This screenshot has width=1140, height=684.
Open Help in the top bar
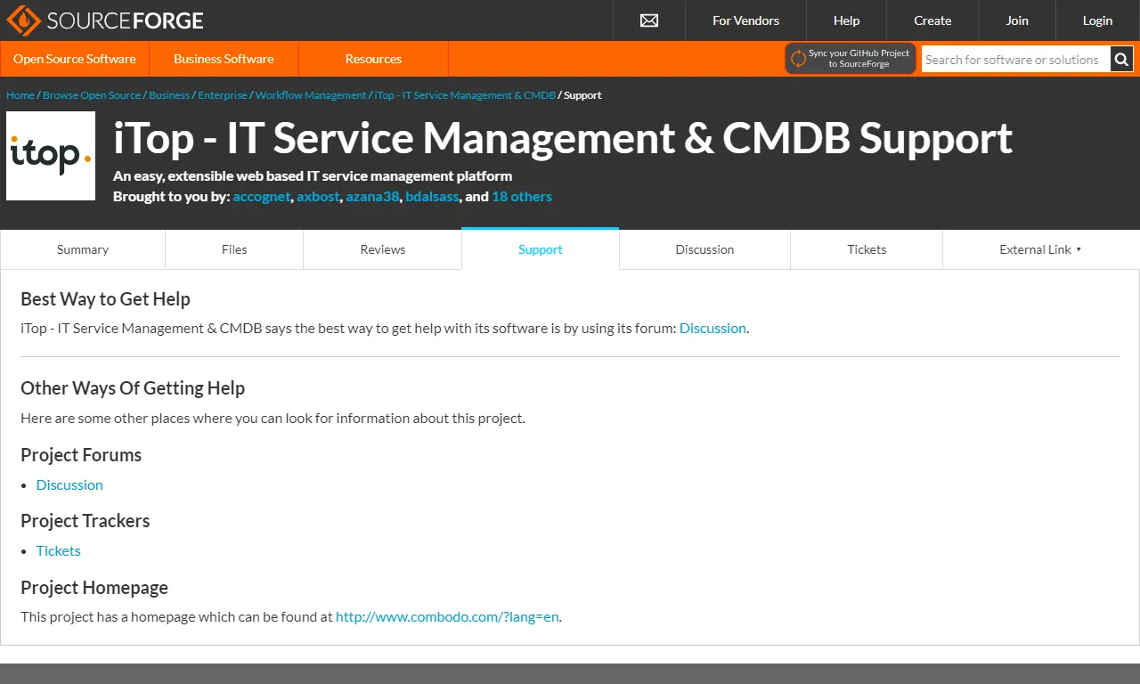click(846, 20)
